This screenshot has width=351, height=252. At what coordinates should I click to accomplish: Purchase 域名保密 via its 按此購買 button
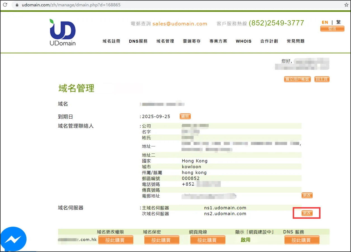pos(162,240)
